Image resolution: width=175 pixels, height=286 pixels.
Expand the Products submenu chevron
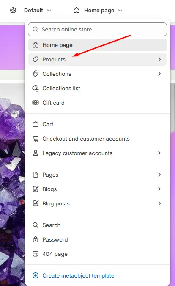159,59
